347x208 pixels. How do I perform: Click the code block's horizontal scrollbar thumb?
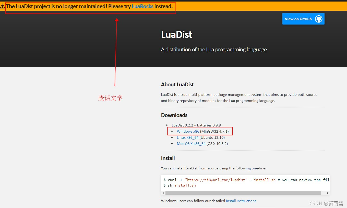(x=243, y=193)
